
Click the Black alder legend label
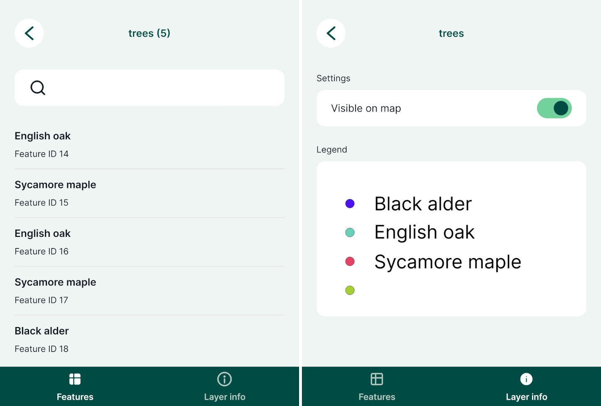[423, 204]
